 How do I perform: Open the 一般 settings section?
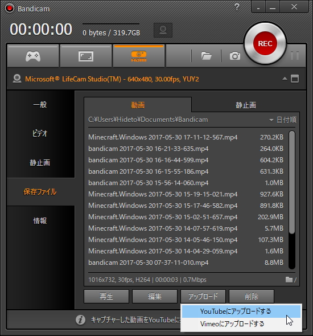40,105
